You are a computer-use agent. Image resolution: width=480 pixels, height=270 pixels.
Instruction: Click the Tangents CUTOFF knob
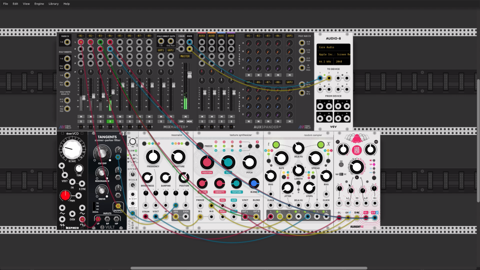tap(102, 153)
